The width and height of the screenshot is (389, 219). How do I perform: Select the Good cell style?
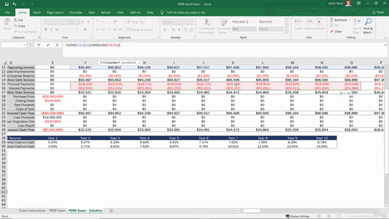coord(270,29)
